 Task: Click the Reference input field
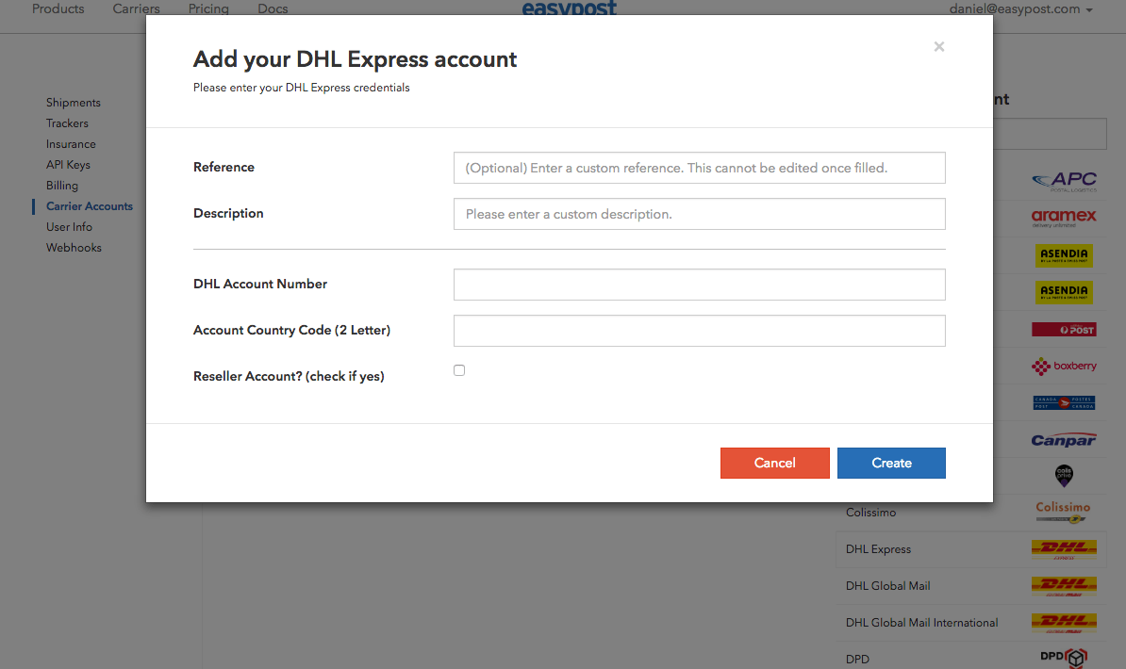tap(700, 168)
